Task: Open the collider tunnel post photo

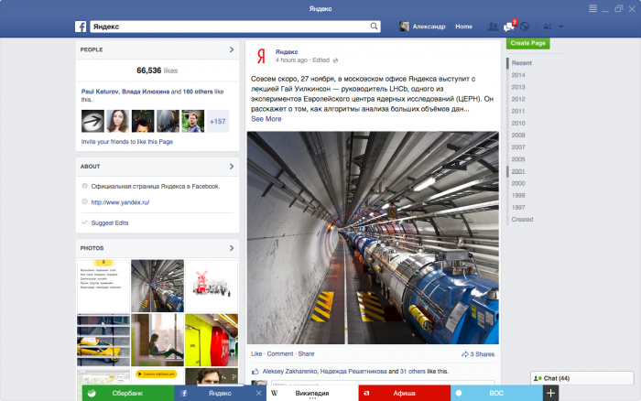Action: (x=373, y=237)
